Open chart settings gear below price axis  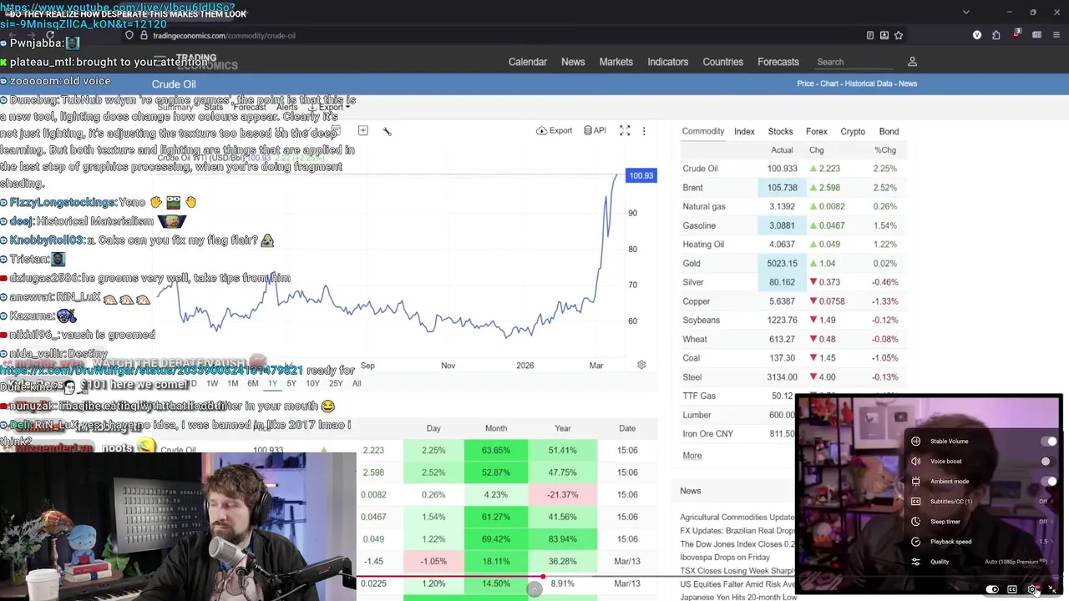tap(641, 365)
